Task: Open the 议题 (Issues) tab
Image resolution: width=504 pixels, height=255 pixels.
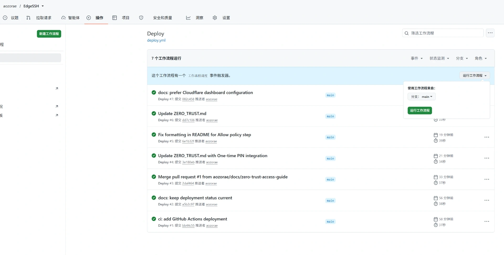Action: [x=11, y=18]
